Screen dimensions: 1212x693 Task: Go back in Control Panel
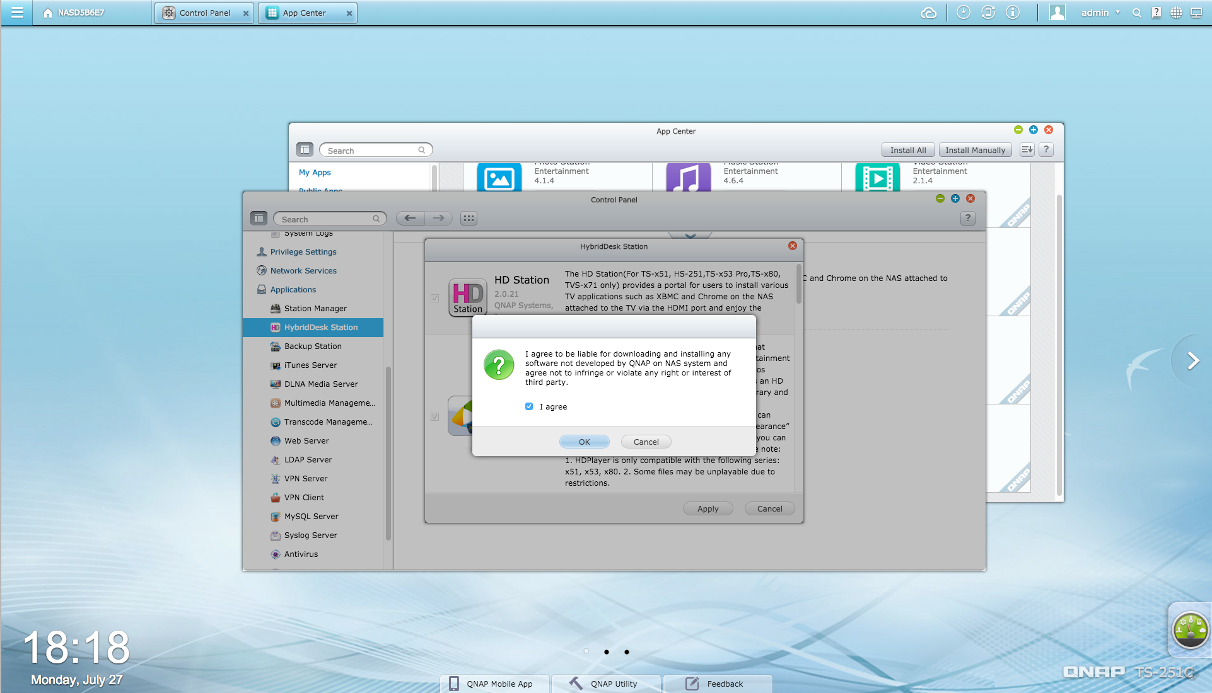(410, 218)
